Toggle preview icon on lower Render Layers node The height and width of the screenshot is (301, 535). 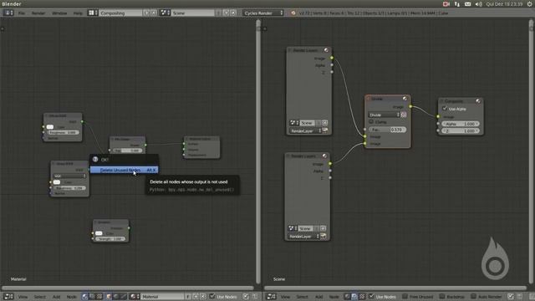(324, 156)
